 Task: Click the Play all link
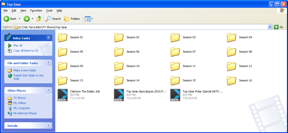click(18, 46)
